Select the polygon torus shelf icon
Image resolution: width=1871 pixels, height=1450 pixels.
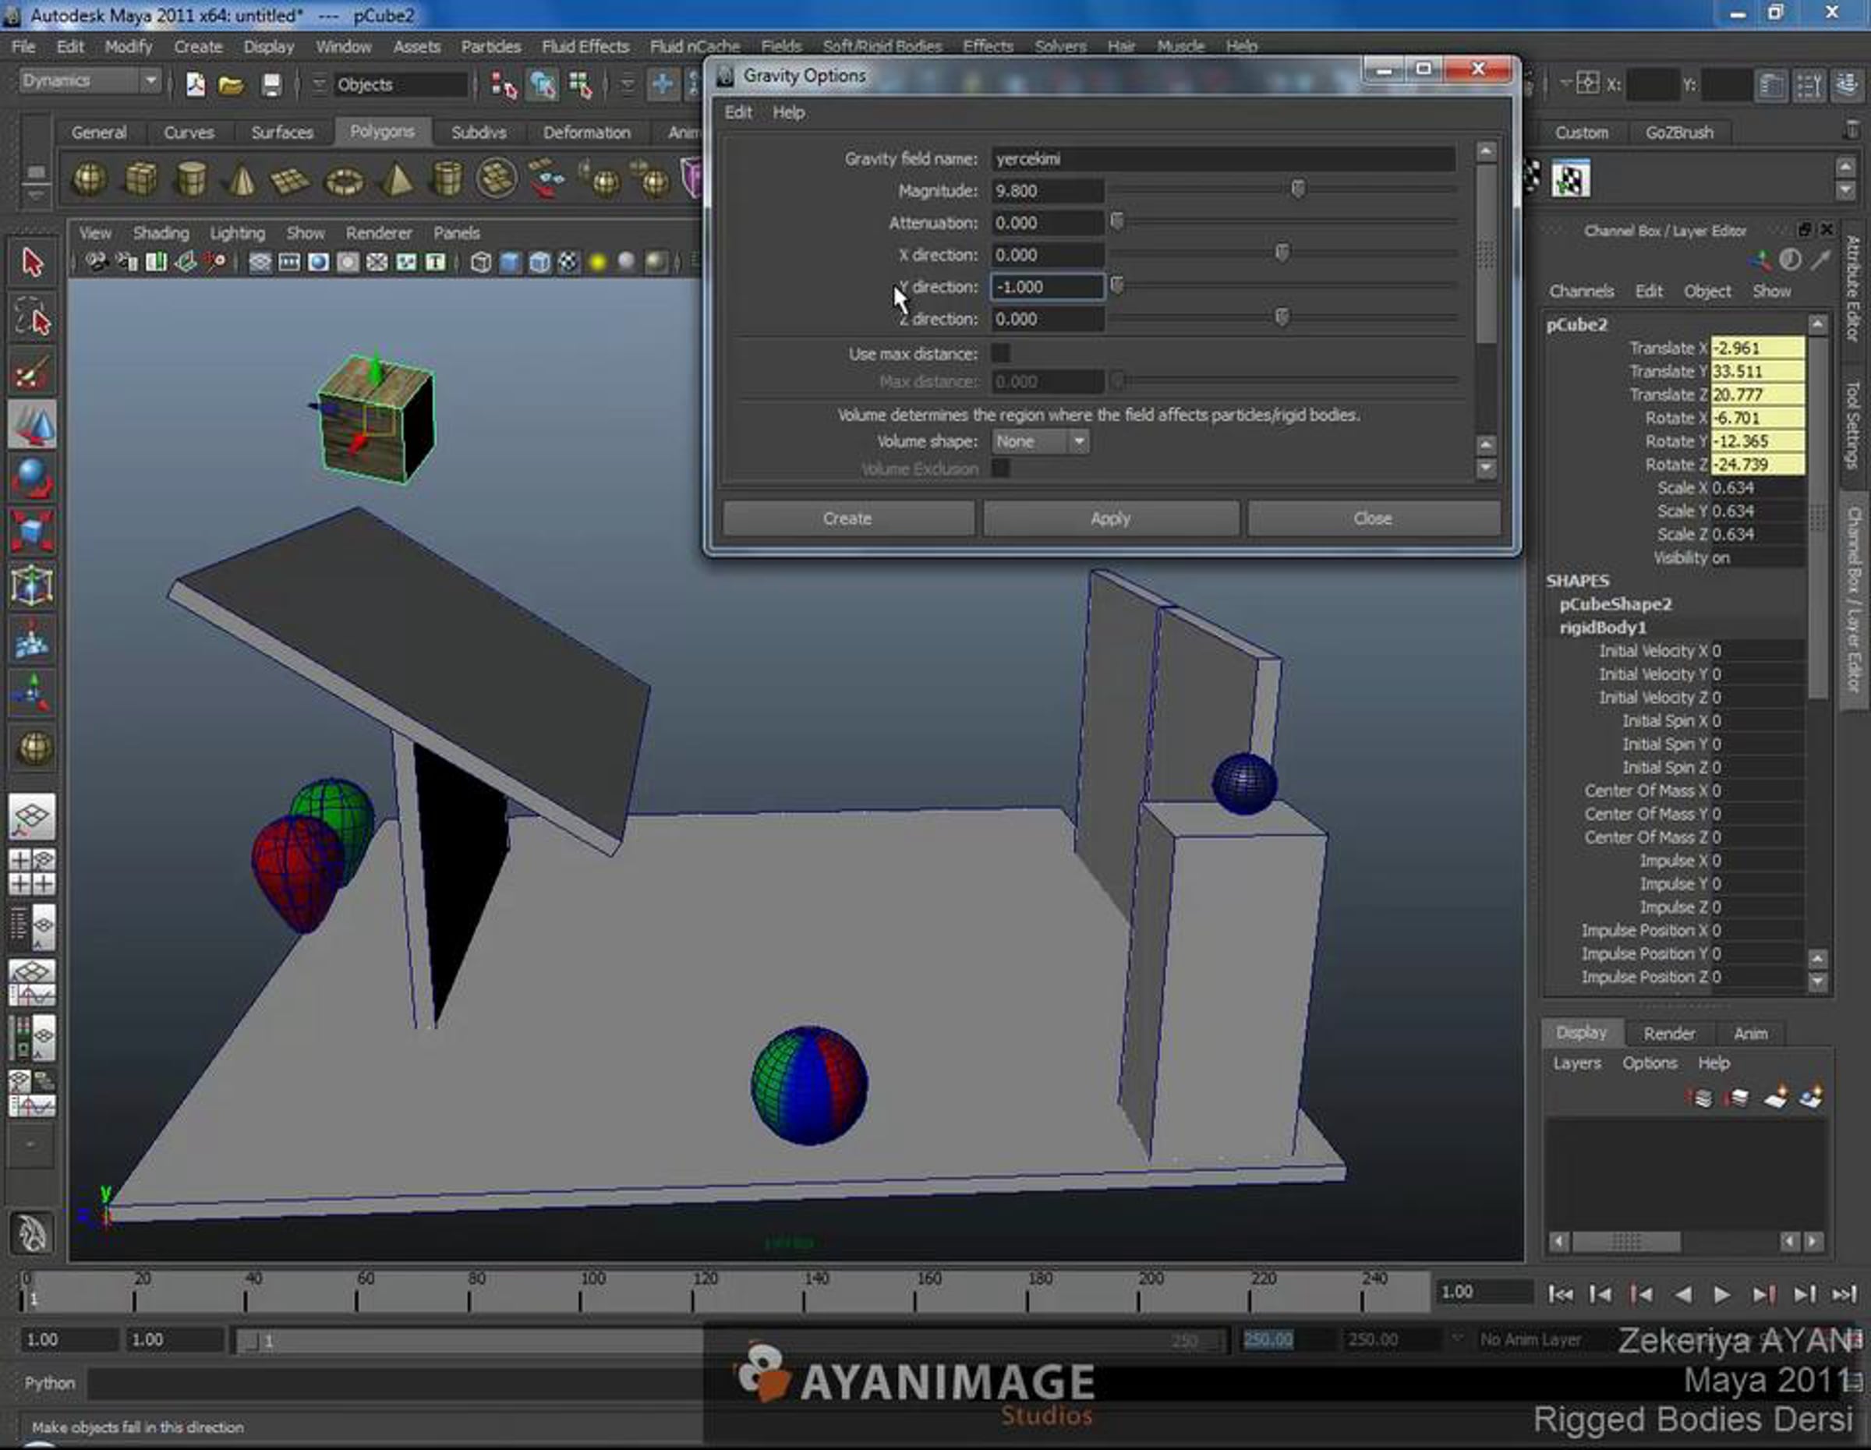345,180
